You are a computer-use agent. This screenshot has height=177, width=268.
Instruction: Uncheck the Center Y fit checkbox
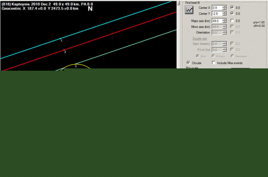pyautogui.click(x=232, y=13)
